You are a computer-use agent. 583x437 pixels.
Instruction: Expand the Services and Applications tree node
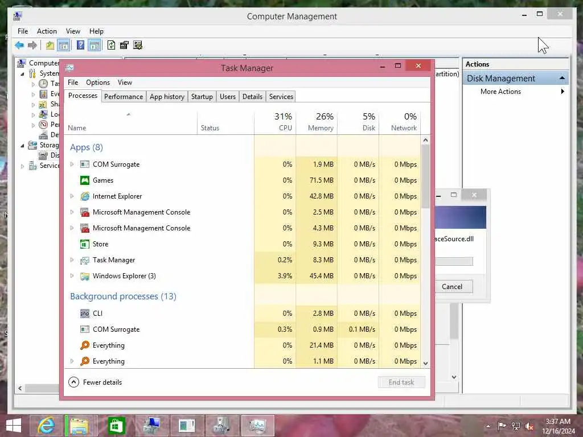click(23, 166)
